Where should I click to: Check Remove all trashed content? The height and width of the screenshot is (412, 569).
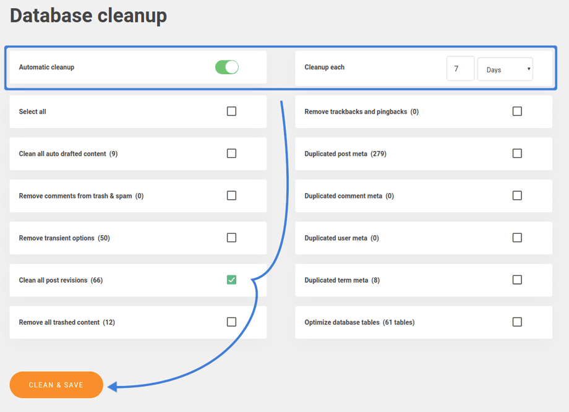point(231,322)
